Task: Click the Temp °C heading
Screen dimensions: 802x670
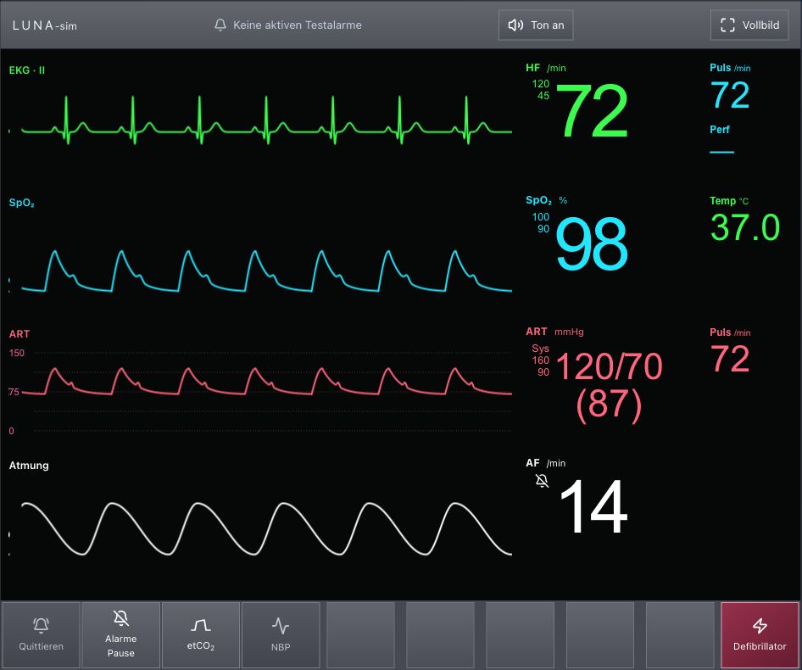Action: coord(729,201)
